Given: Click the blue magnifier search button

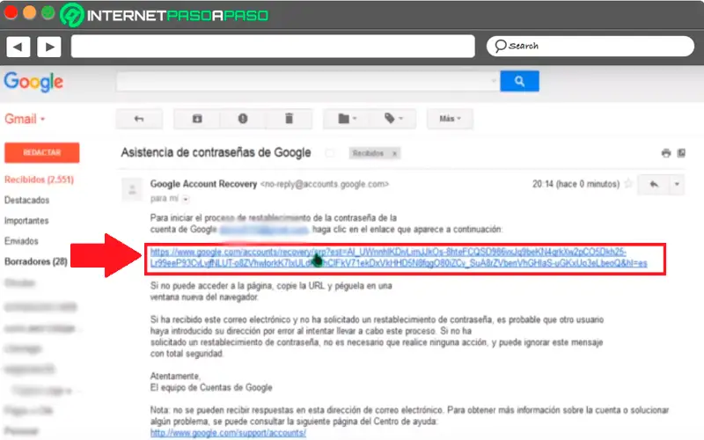Looking at the screenshot, I should [519, 81].
